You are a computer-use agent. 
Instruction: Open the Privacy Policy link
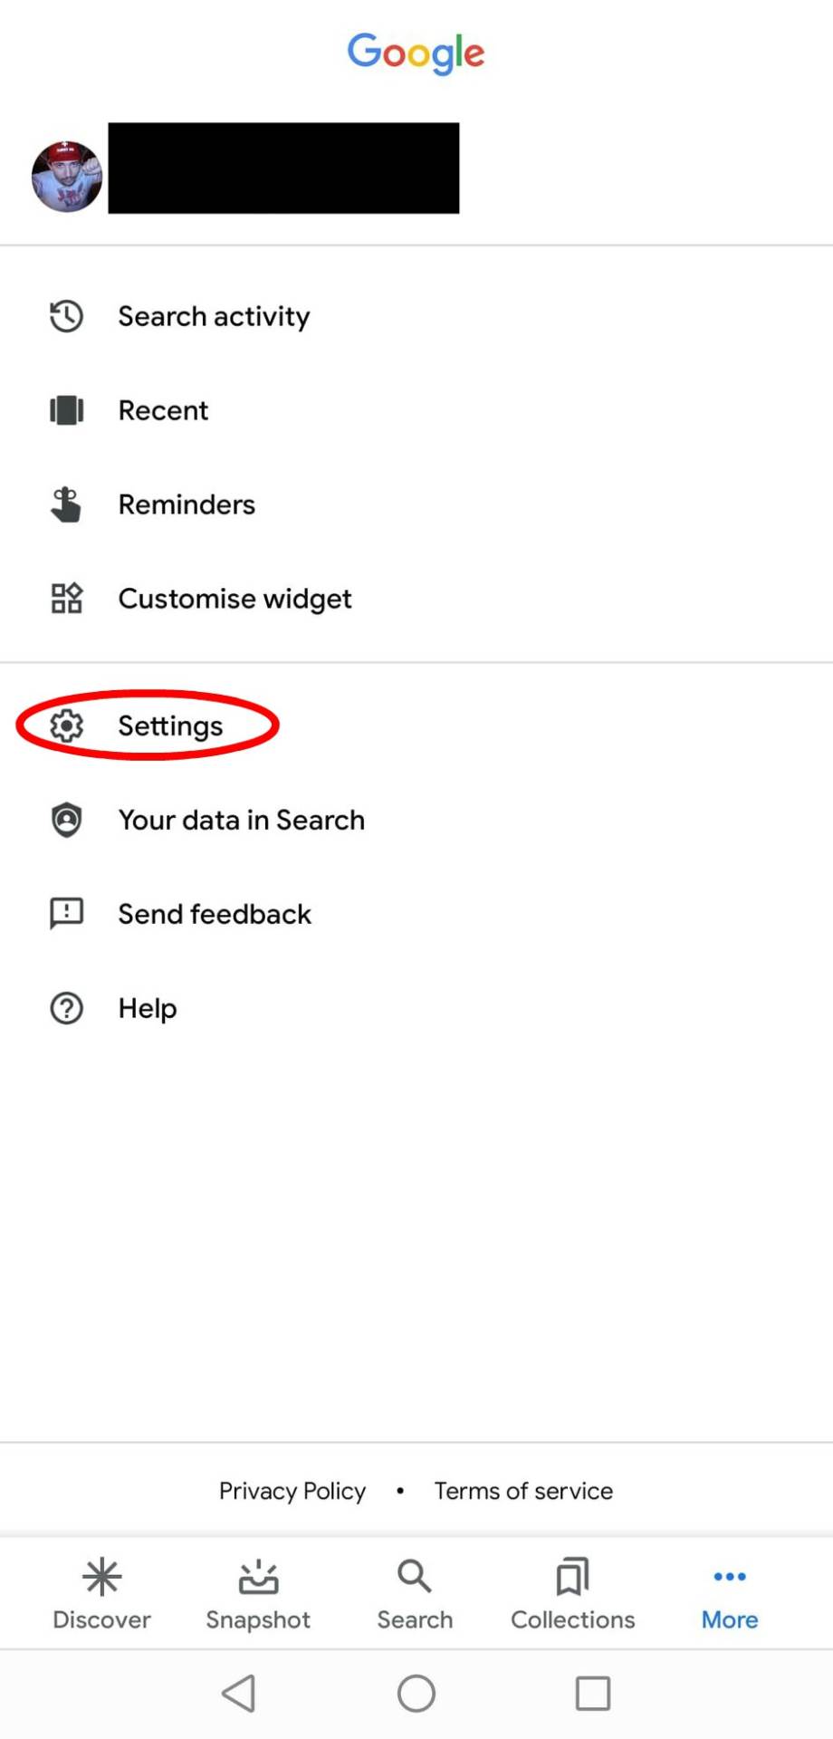pos(292,1490)
